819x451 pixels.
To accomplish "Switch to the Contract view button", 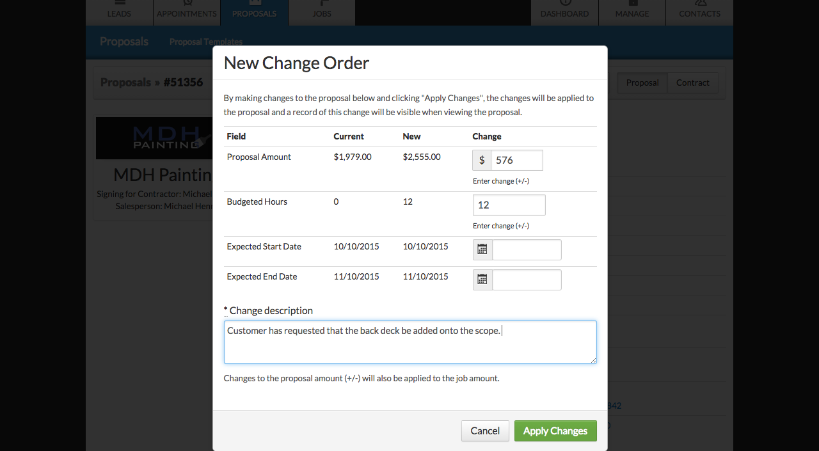I will [x=693, y=83].
